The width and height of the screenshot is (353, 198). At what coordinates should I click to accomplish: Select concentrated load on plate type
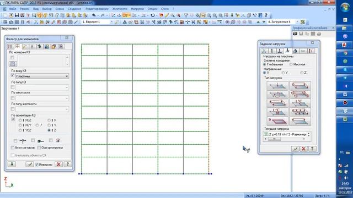(277, 86)
